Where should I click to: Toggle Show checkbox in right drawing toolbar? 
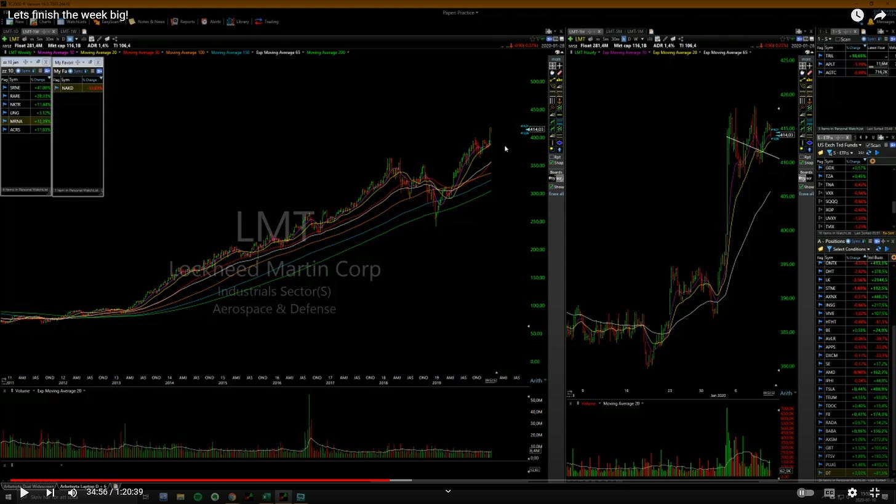(801, 186)
